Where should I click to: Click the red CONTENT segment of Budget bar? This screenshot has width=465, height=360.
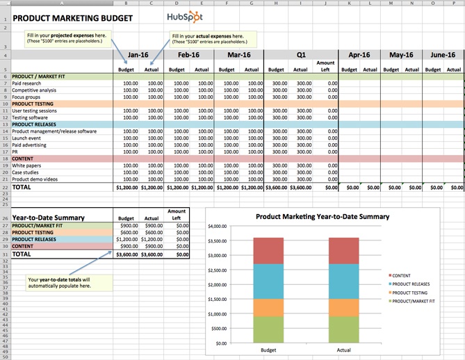268,250
